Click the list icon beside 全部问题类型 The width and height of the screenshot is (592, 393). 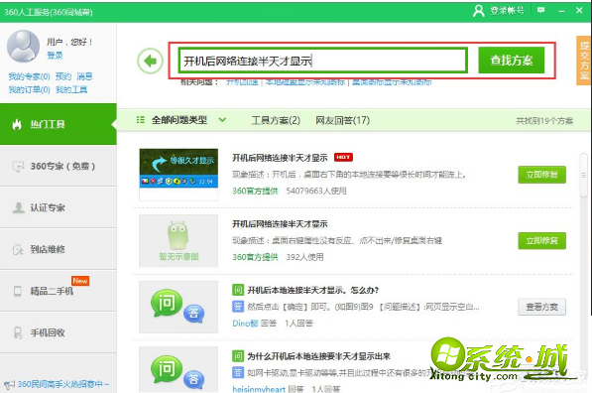click(141, 120)
